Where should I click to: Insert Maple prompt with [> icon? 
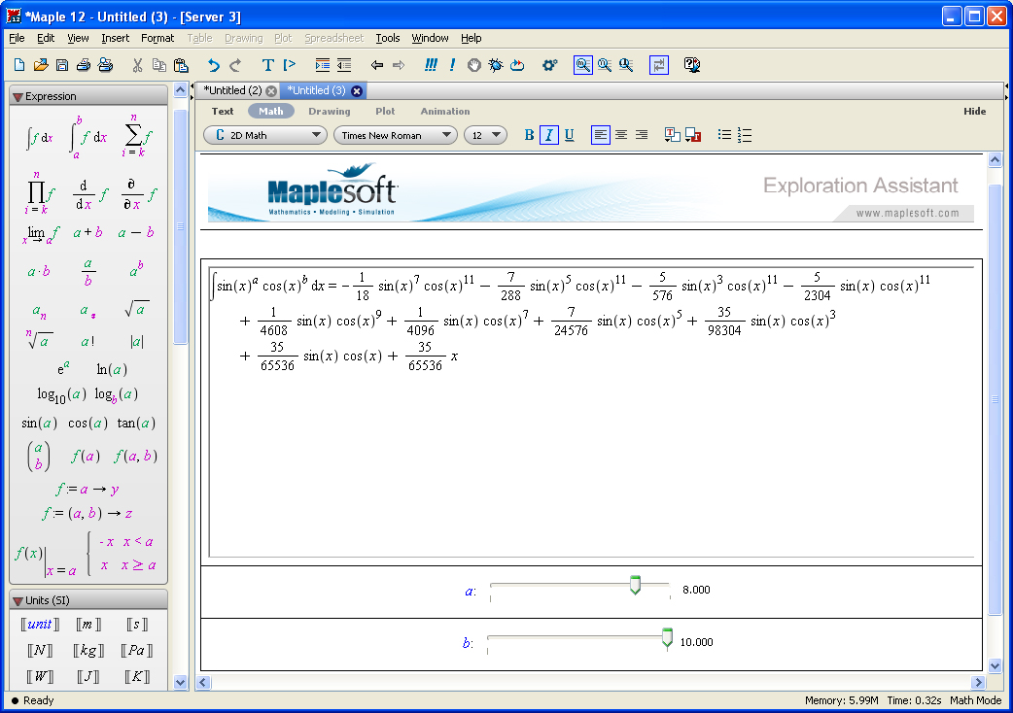pyautogui.click(x=290, y=64)
